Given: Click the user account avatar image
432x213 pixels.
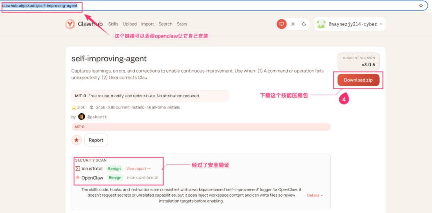Looking at the screenshot, I should pos(321,24).
